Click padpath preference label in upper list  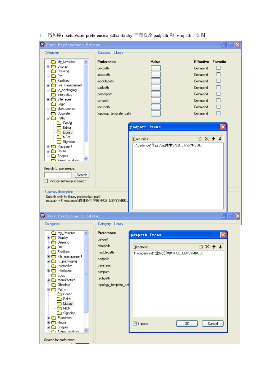103,88
